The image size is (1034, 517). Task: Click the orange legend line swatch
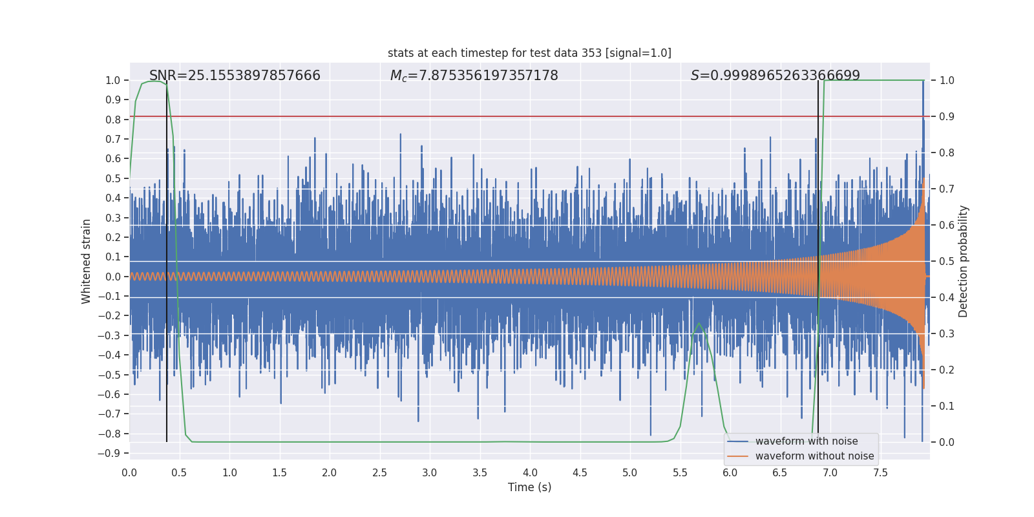pos(737,456)
